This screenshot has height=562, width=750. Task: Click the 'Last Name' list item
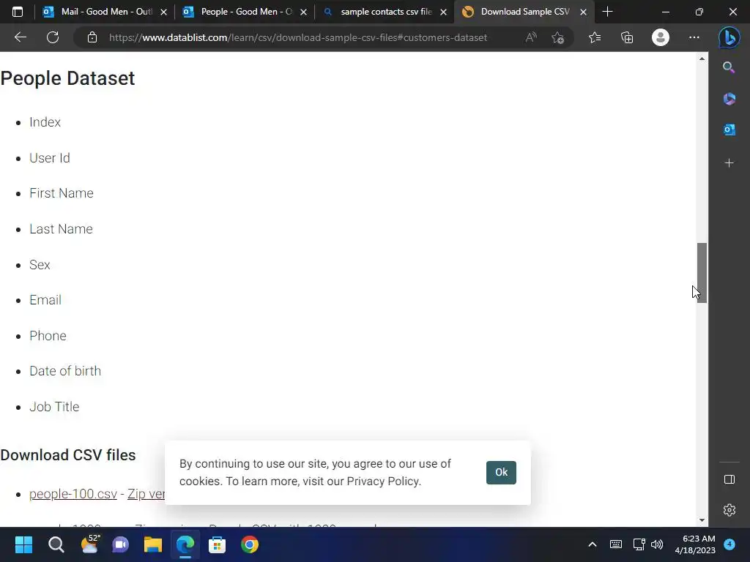pyautogui.click(x=61, y=229)
